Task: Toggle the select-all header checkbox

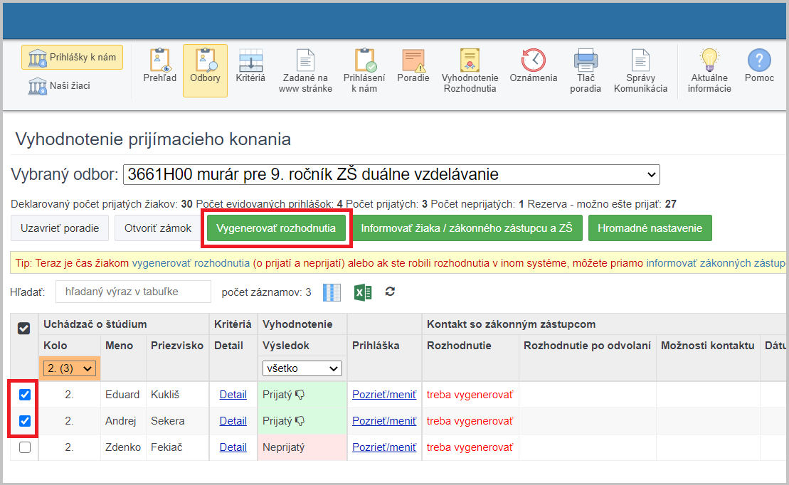Action: click(23, 328)
